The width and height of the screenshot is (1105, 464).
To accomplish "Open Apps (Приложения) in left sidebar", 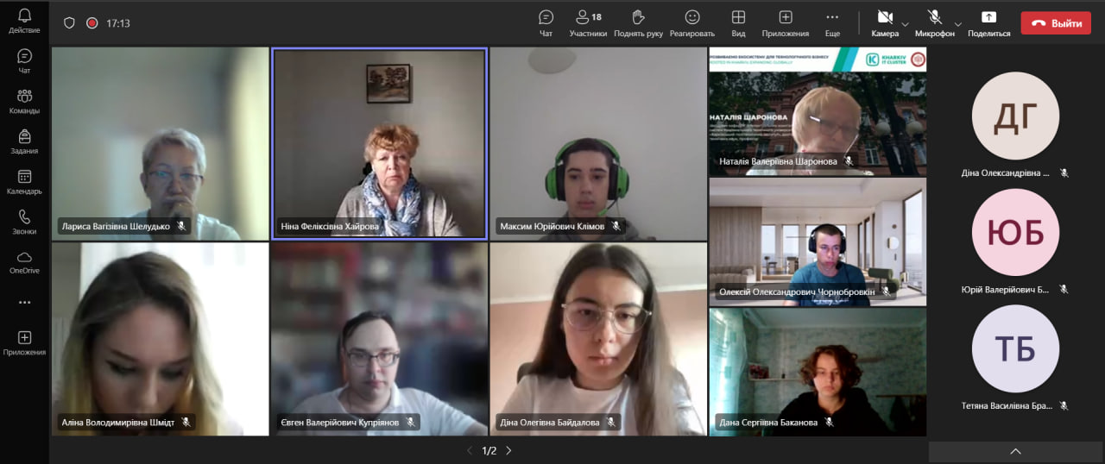I will 24,342.
